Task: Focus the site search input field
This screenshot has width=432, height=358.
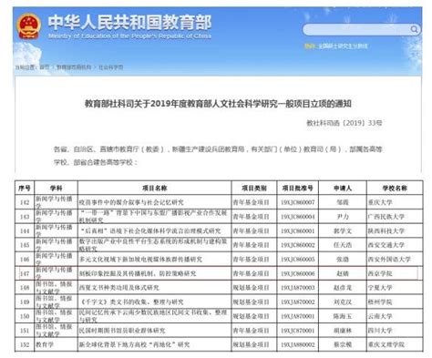Action: point(362,30)
